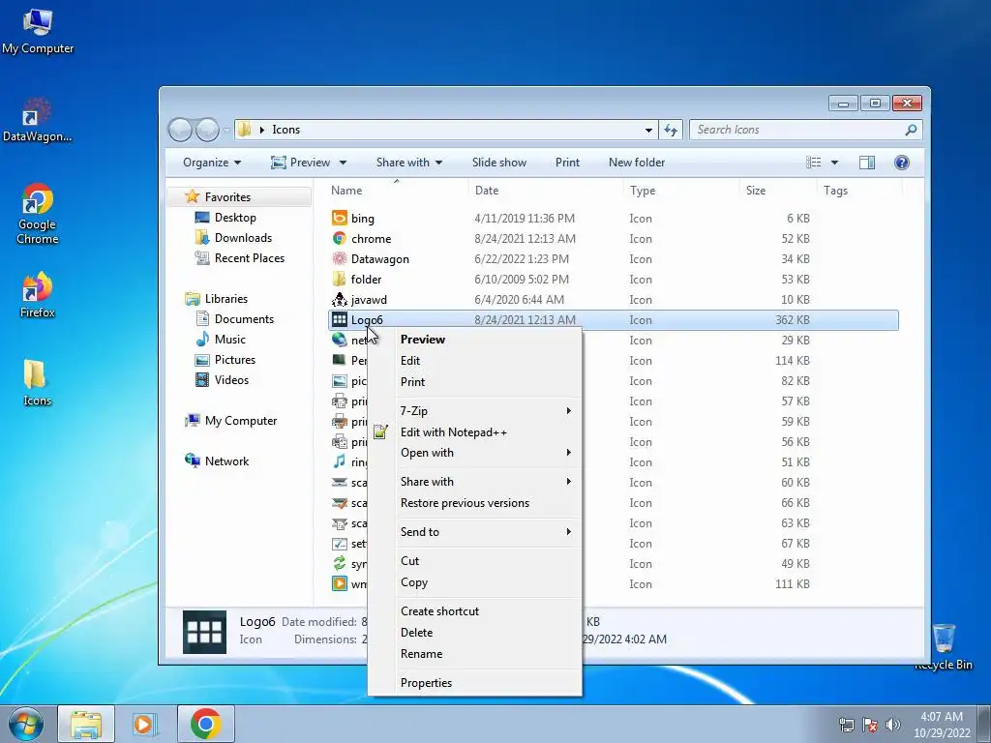This screenshot has height=743, width=991.
Task: Click the Windows Start orb
Action: click(26, 724)
